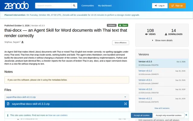Screen dimensions: 193x121
Task: Click the green Open access badge
Action: pyautogui.click(x=123, y=25)
